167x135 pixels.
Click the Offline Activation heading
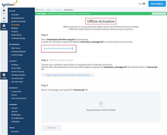[x=101, y=21]
